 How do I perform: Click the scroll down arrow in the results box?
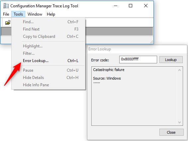[x=179, y=122]
